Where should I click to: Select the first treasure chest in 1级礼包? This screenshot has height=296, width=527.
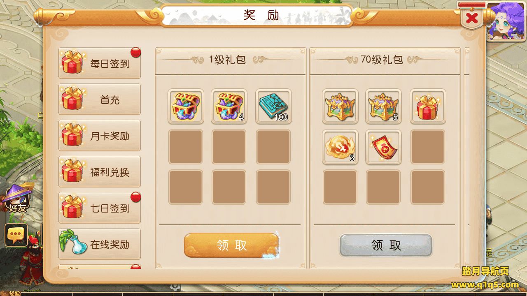186,106
